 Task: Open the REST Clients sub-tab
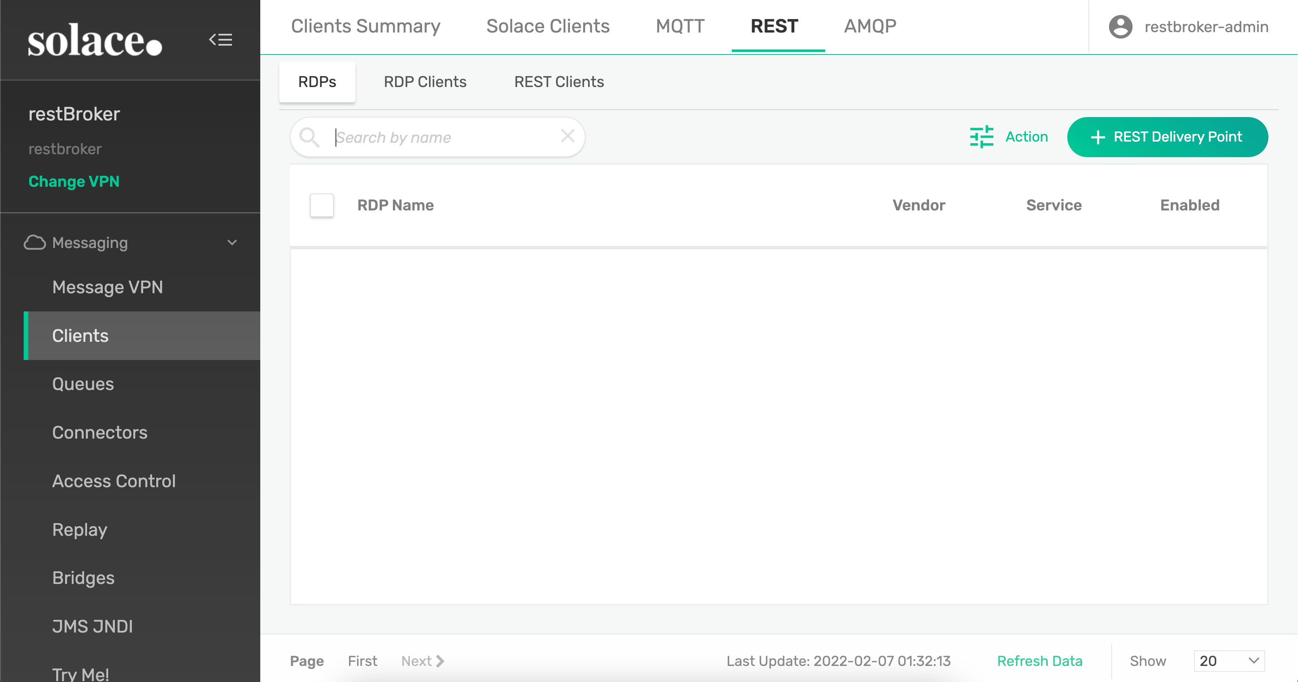(x=559, y=82)
